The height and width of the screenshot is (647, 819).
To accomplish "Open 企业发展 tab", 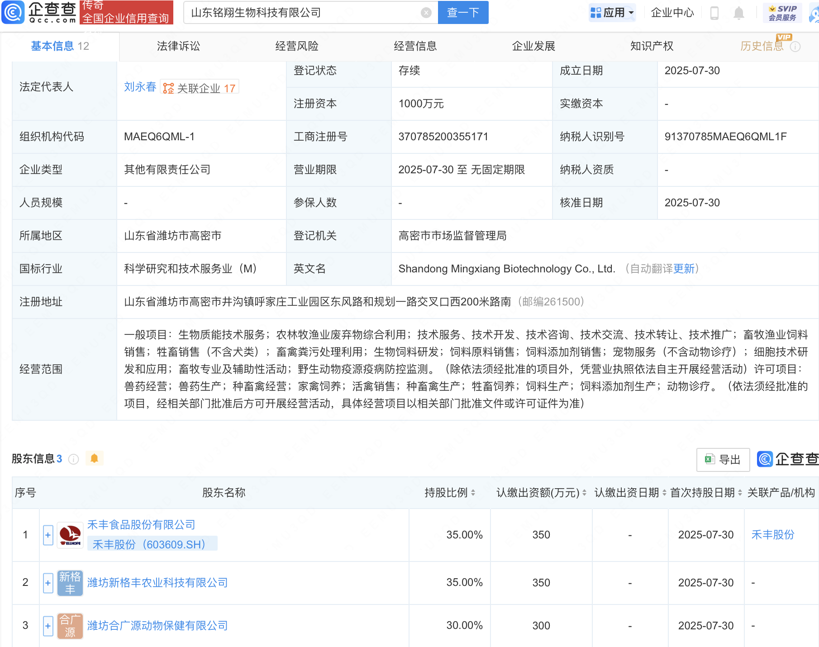I will tap(533, 46).
